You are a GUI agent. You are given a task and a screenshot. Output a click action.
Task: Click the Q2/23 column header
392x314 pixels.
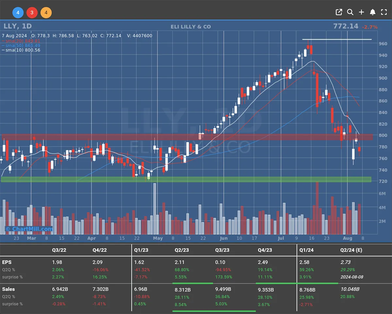(182, 250)
